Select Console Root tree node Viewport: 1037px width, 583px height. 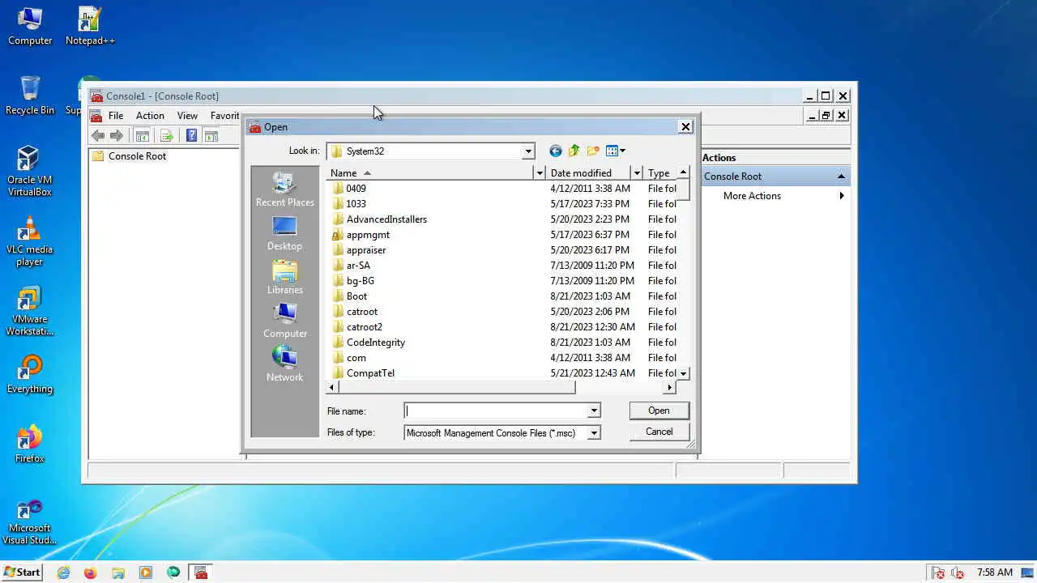pyautogui.click(x=137, y=156)
